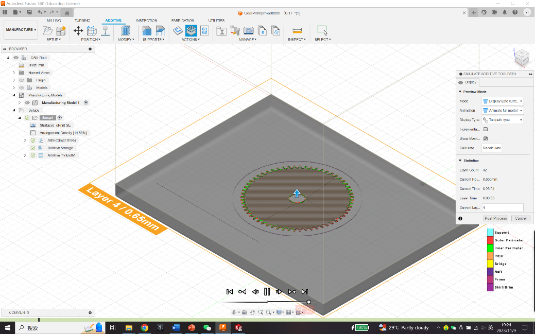Viewport: 535px width, 334px height.
Task: Click the Create Manufacturing Model icon
Action: (x=61, y=31)
